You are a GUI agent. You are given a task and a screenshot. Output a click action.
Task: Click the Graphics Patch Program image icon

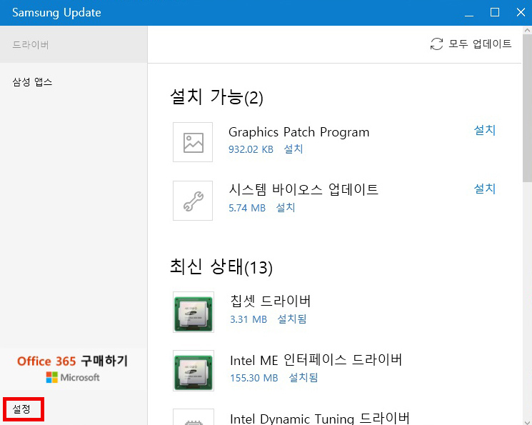[193, 142]
